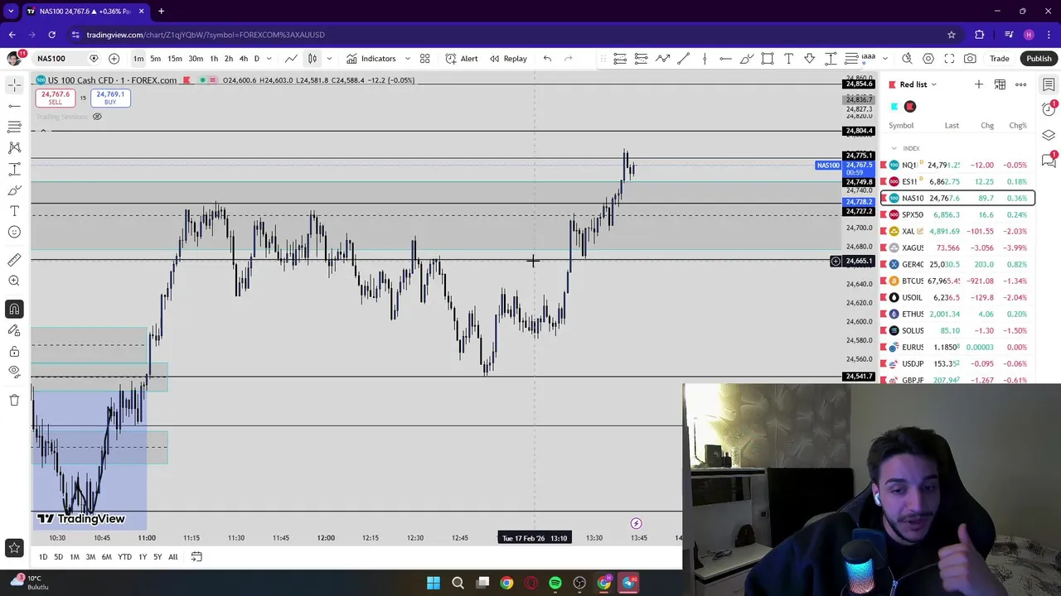The image size is (1061, 596).
Task: Select the 1D date range tab
Action: click(x=43, y=557)
